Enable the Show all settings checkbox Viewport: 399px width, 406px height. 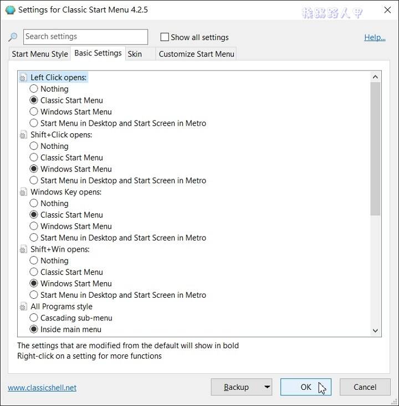165,37
